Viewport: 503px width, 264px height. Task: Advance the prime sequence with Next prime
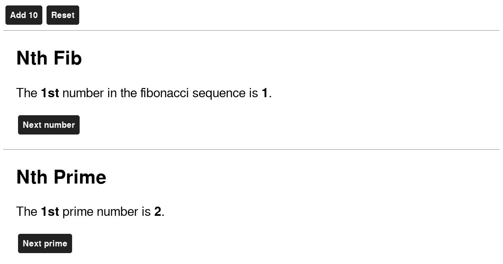45,243
